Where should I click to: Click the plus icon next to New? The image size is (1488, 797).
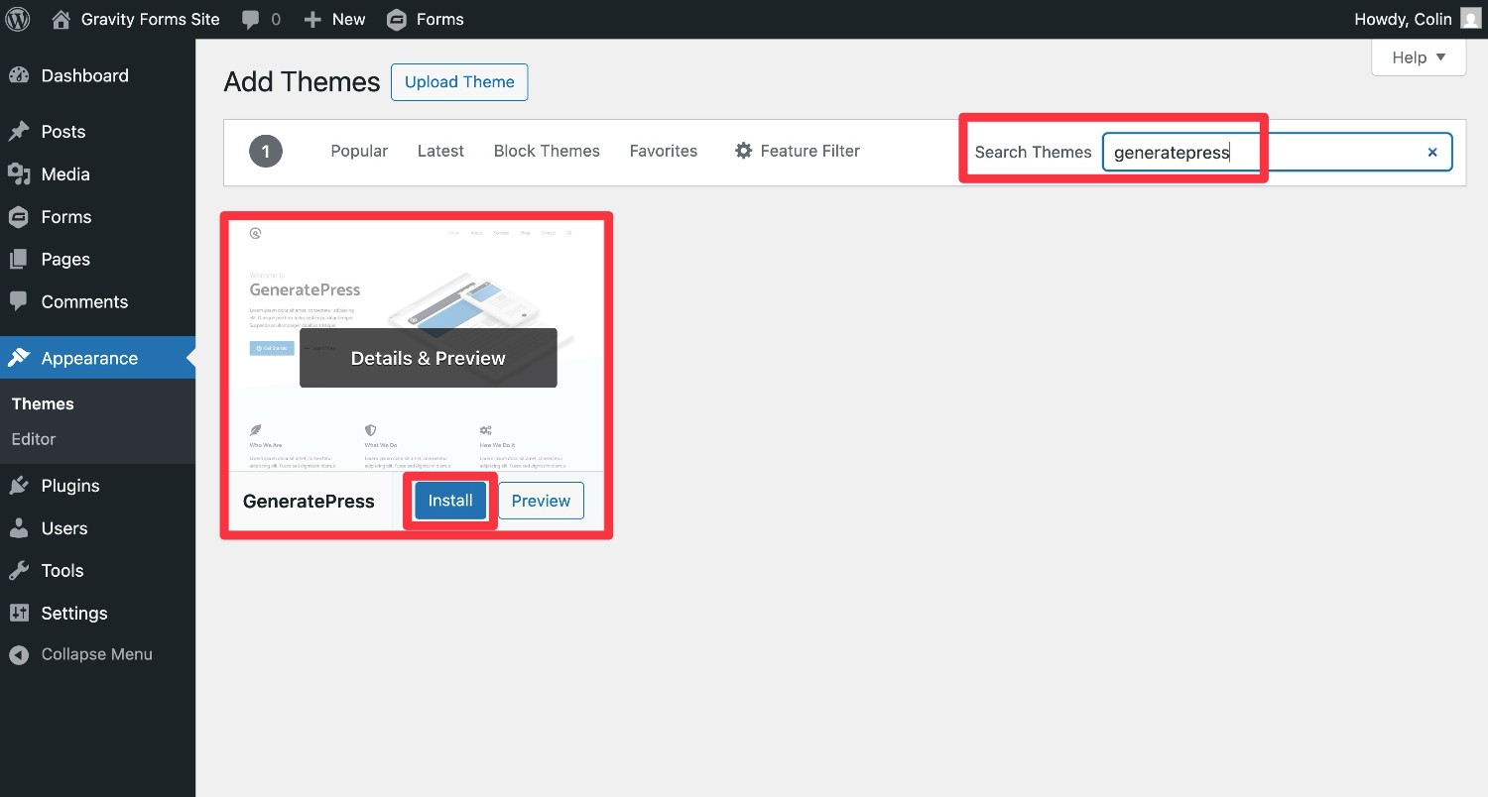pos(312,20)
